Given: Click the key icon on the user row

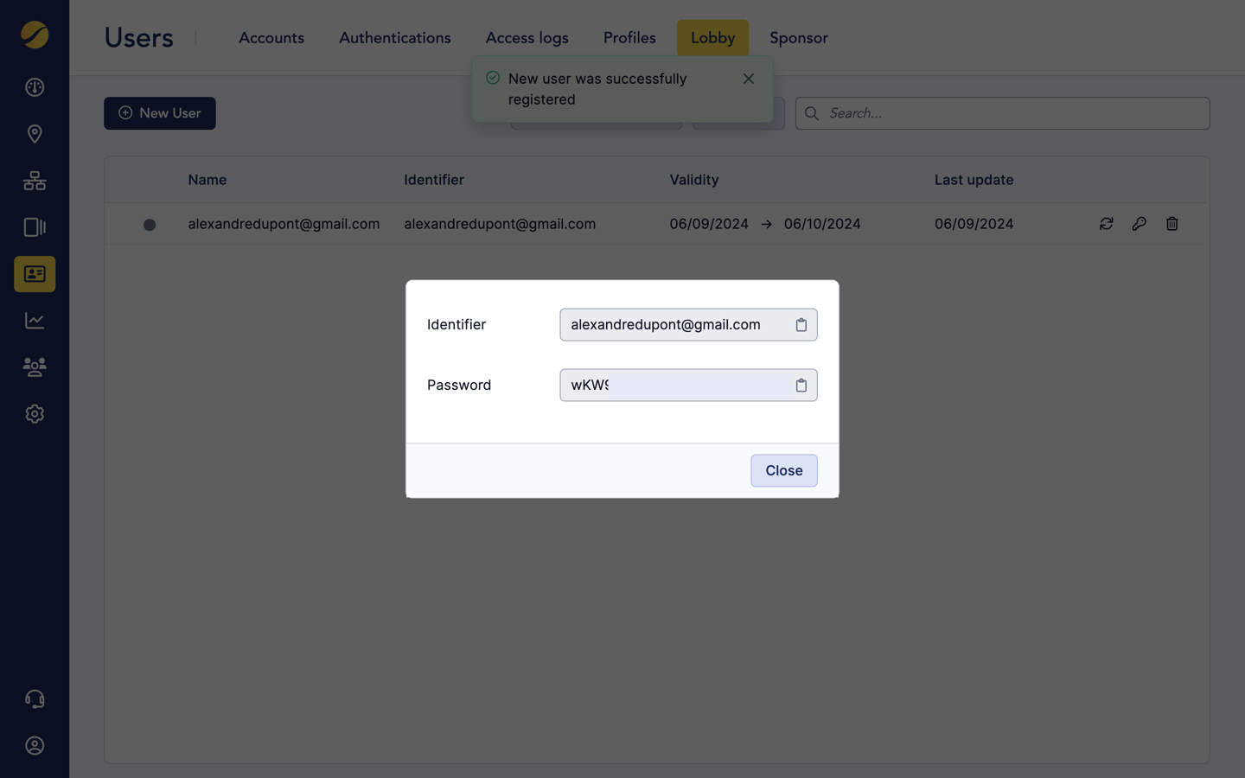Looking at the screenshot, I should [1139, 223].
